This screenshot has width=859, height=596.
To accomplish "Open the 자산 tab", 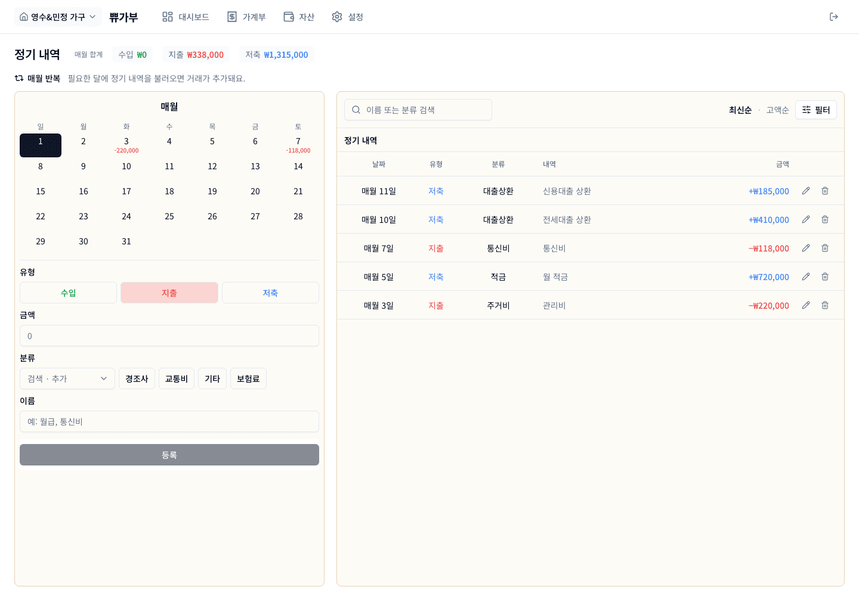I will coord(299,17).
